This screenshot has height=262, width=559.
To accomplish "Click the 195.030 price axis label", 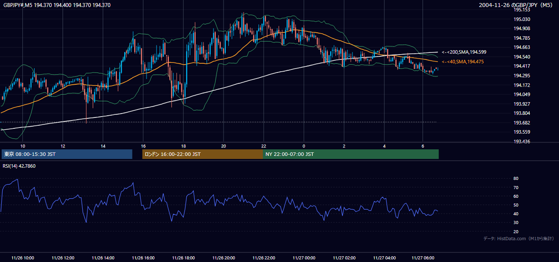I will pyautogui.click(x=522, y=19).
